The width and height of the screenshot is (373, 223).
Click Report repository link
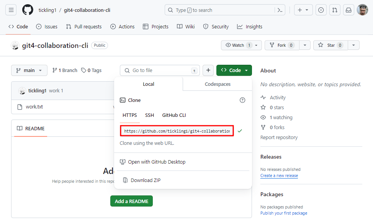click(x=279, y=138)
